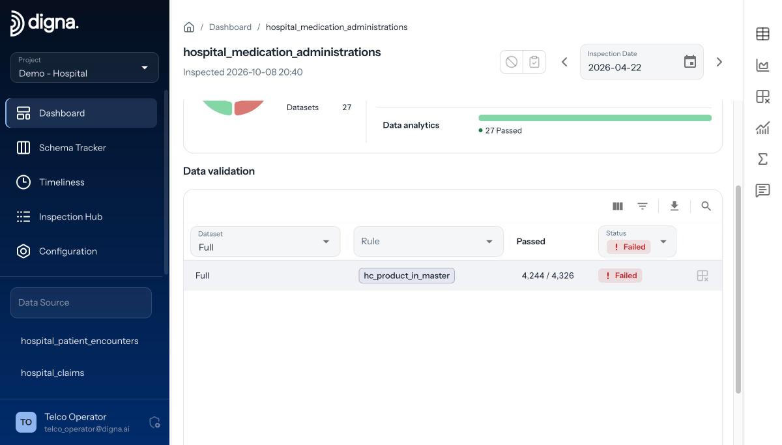Click the green segment of the chart

point(218,108)
